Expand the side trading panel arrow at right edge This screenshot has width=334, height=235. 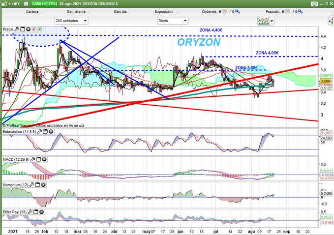tap(331, 21)
